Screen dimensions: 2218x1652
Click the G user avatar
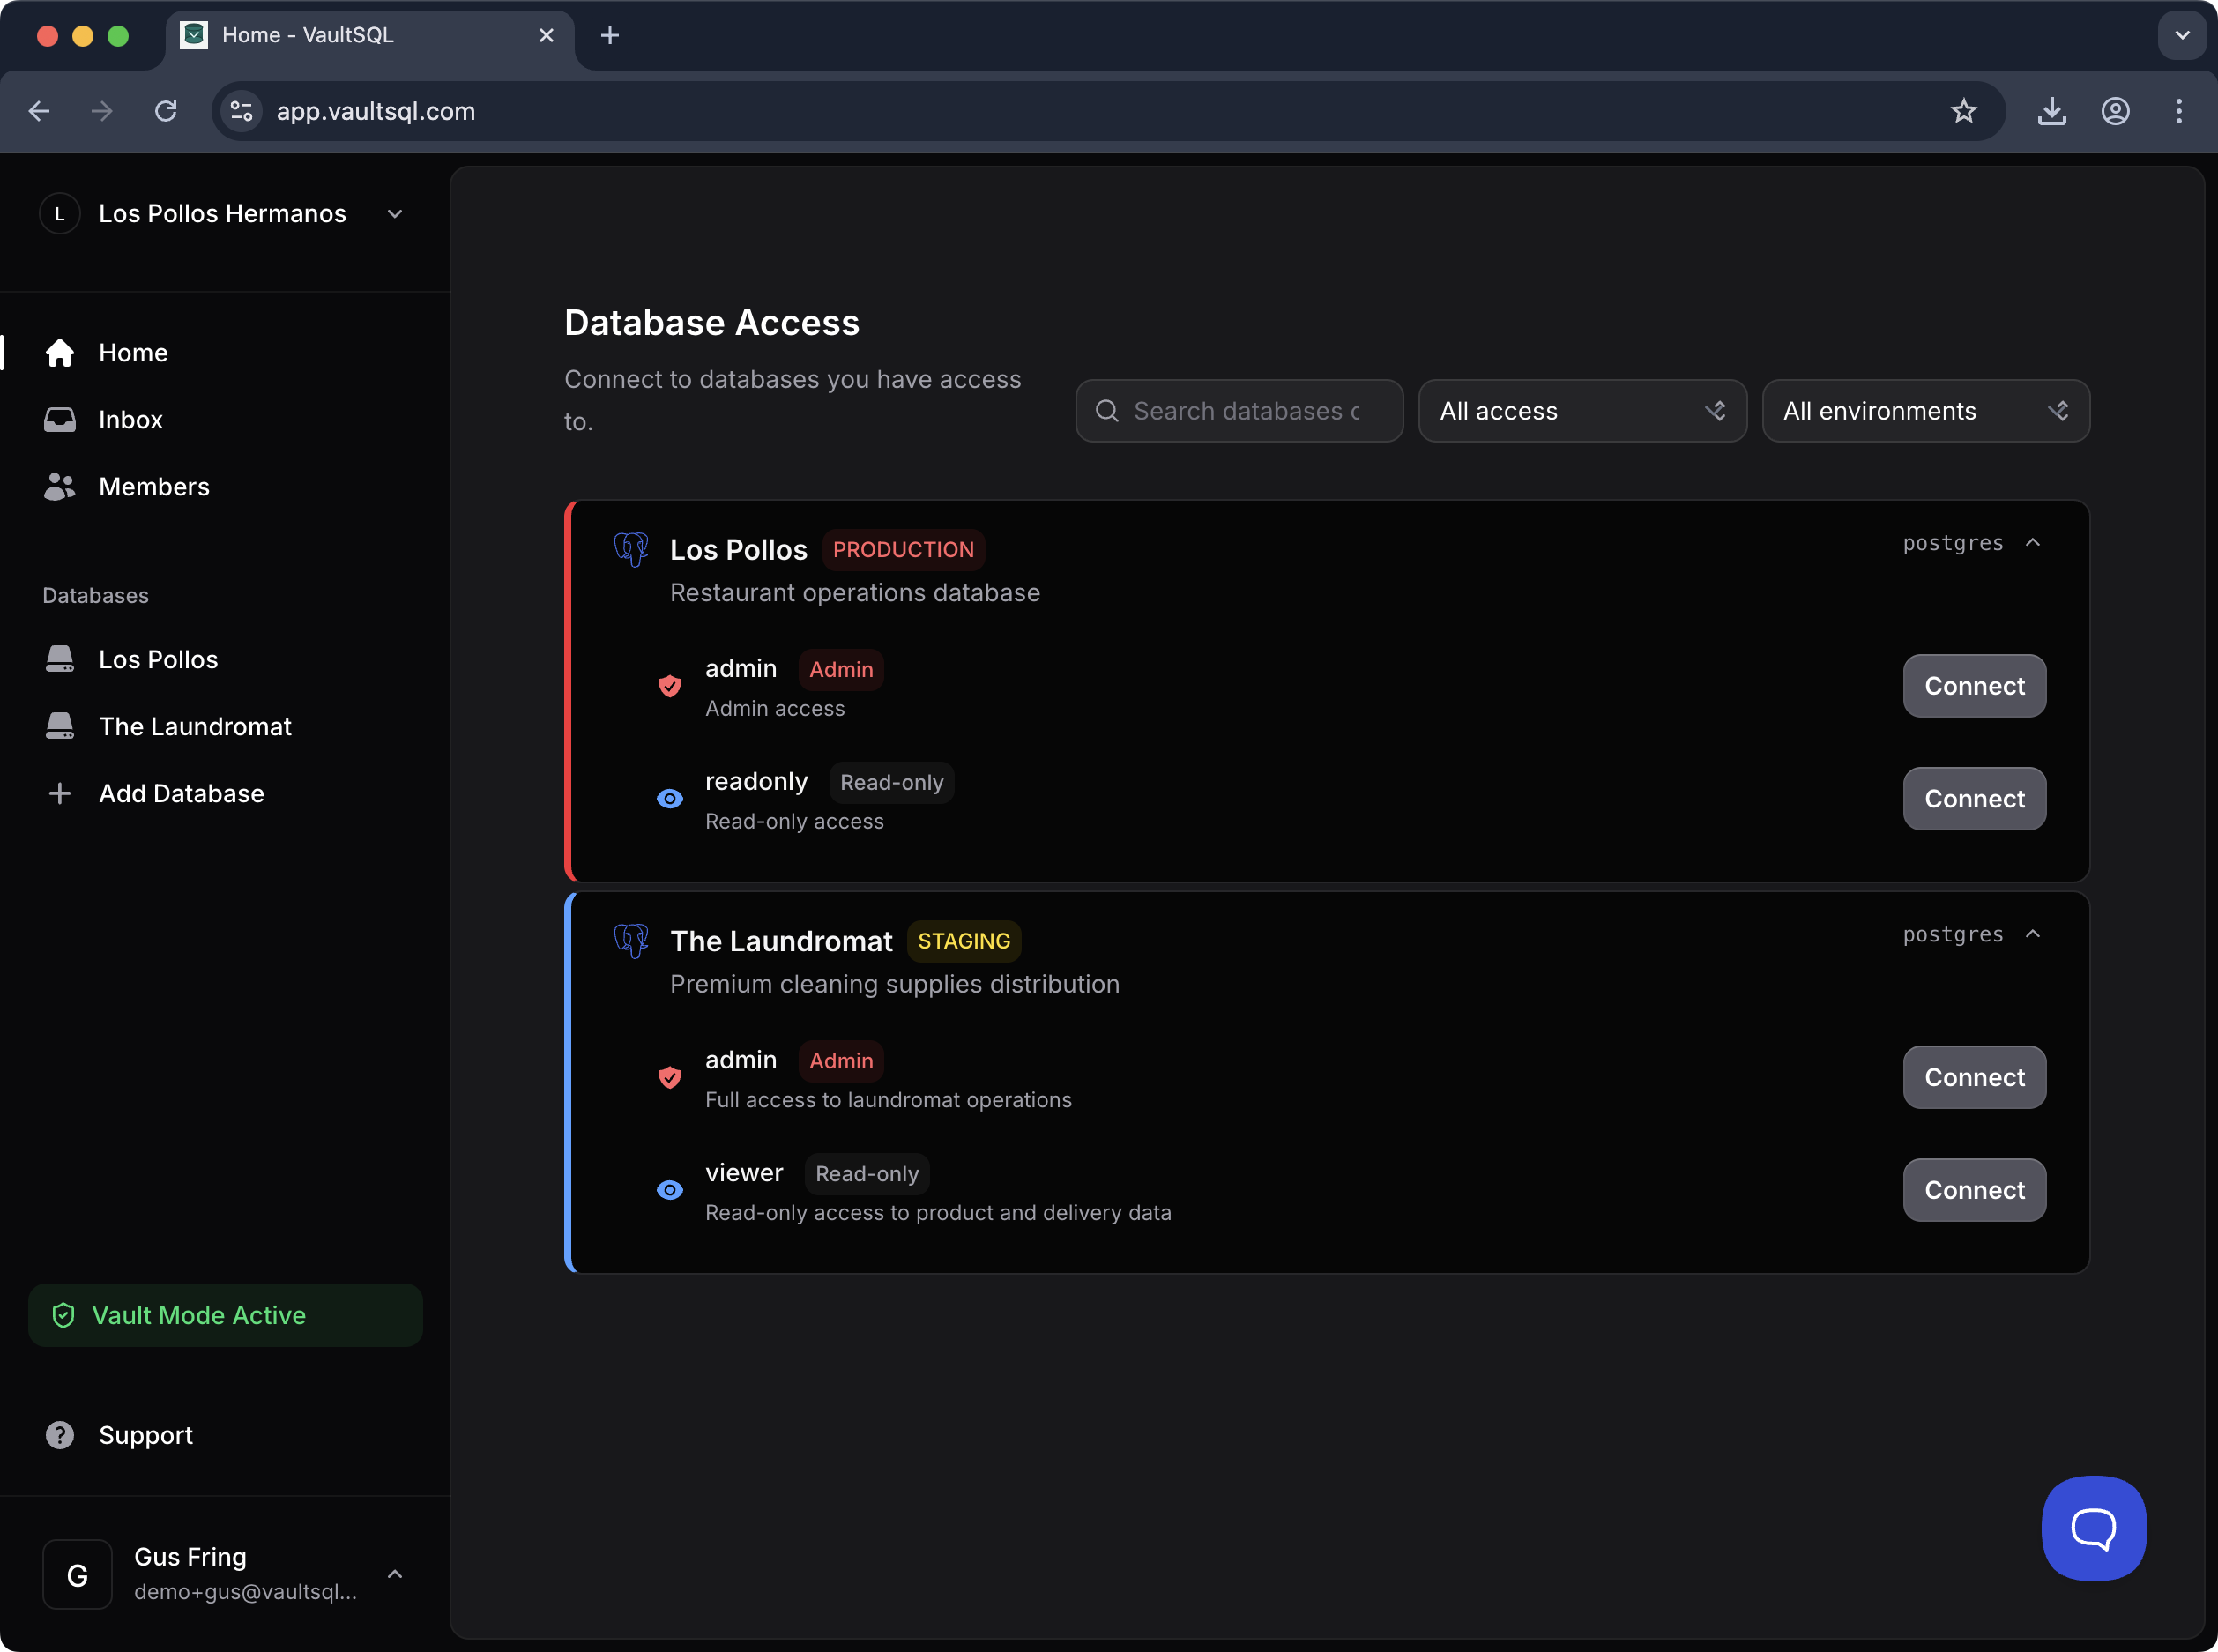click(77, 1574)
